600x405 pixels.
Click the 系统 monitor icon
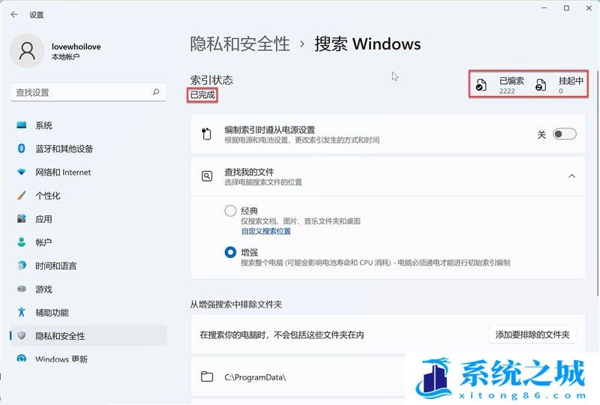(x=22, y=125)
